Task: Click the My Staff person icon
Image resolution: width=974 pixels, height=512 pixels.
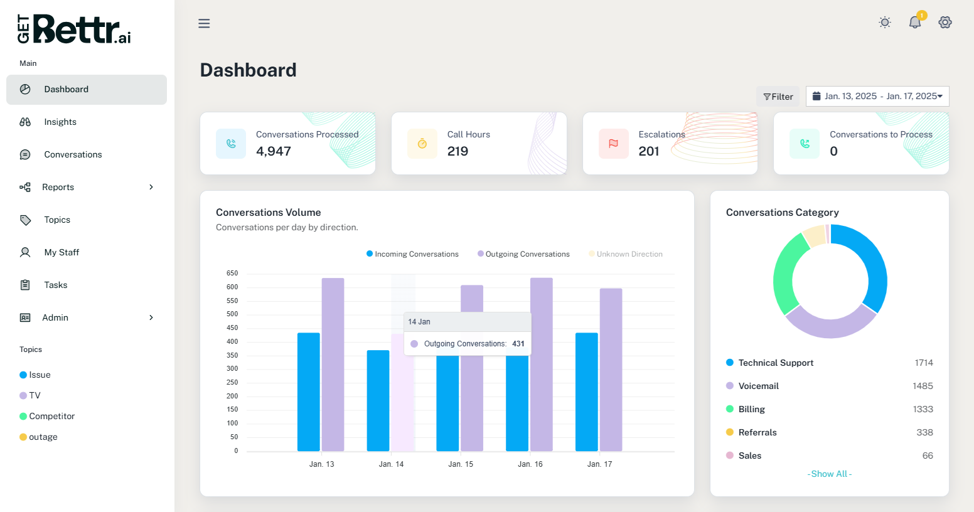Action: tap(25, 252)
